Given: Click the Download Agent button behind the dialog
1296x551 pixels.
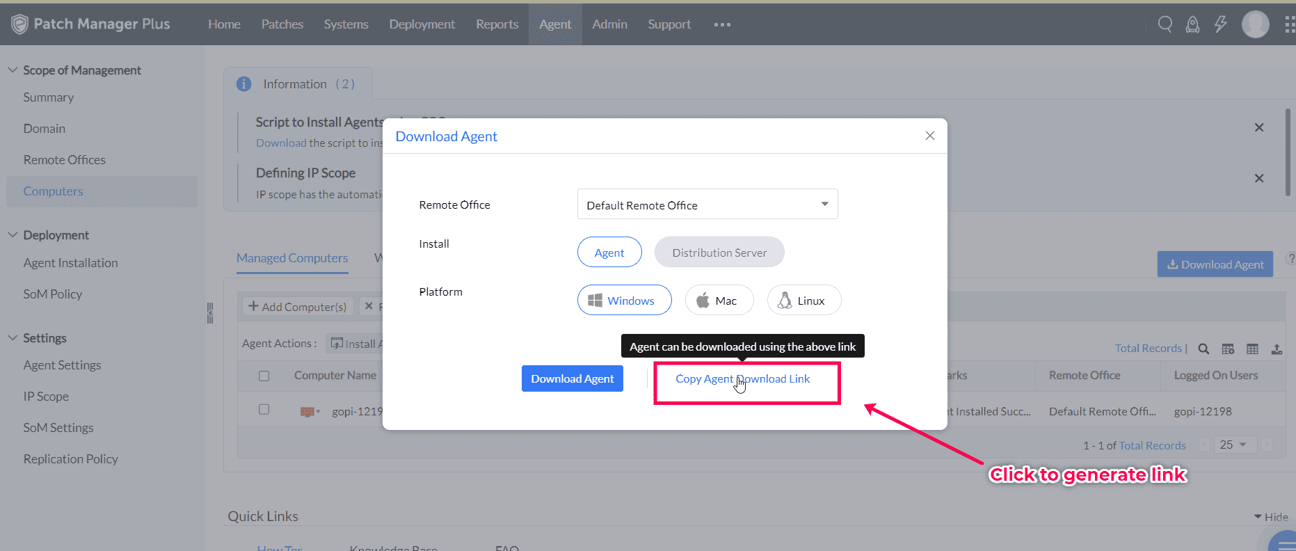Looking at the screenshot, I should 1215,264.
